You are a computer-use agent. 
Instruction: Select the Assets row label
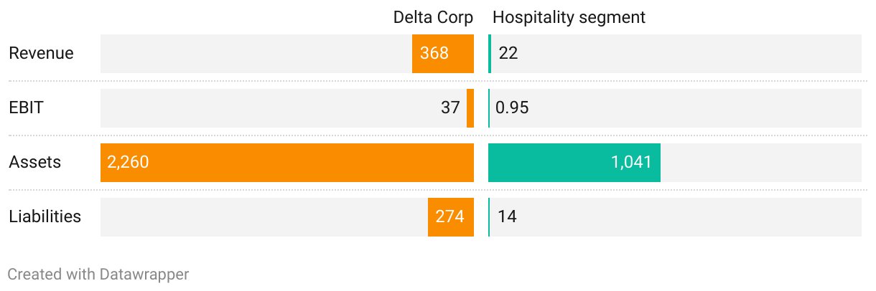coord(34,162)
